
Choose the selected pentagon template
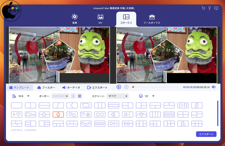58,114
